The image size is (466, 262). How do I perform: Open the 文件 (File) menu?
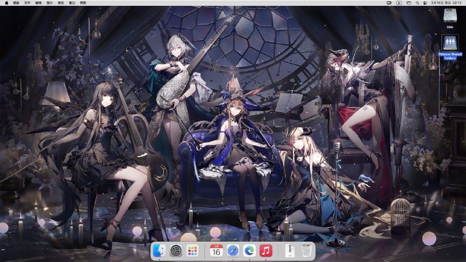click(27, 3)
